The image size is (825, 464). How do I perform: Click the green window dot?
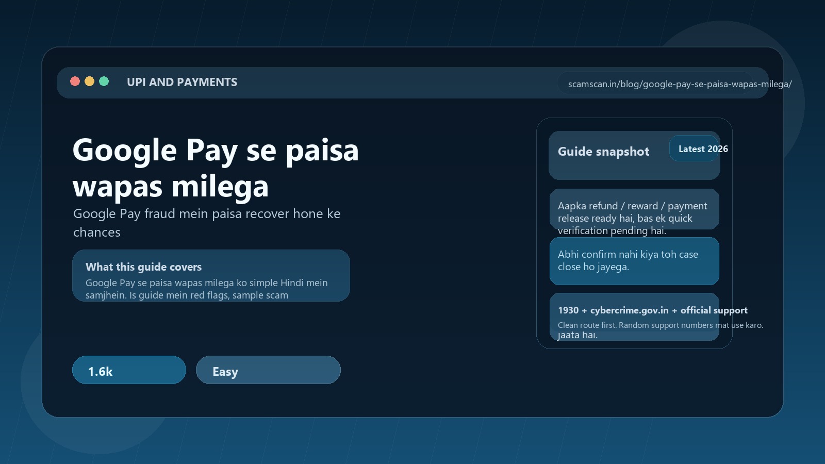104,81
